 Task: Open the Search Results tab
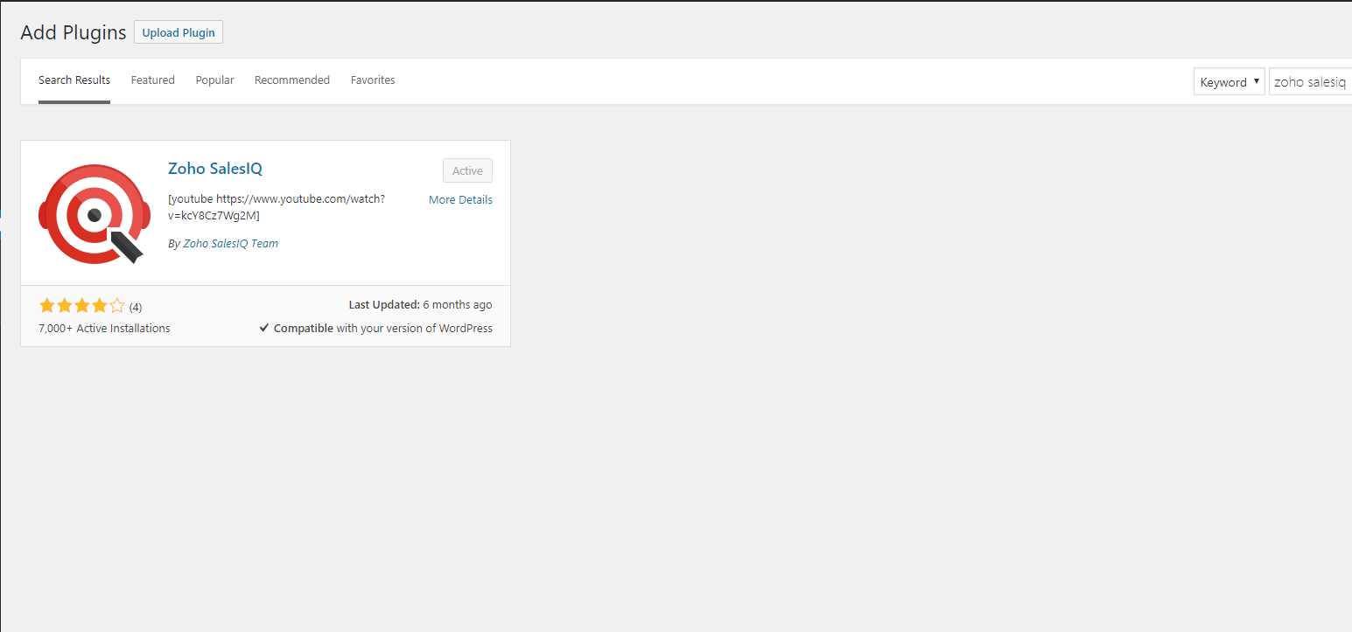point(74,80)
